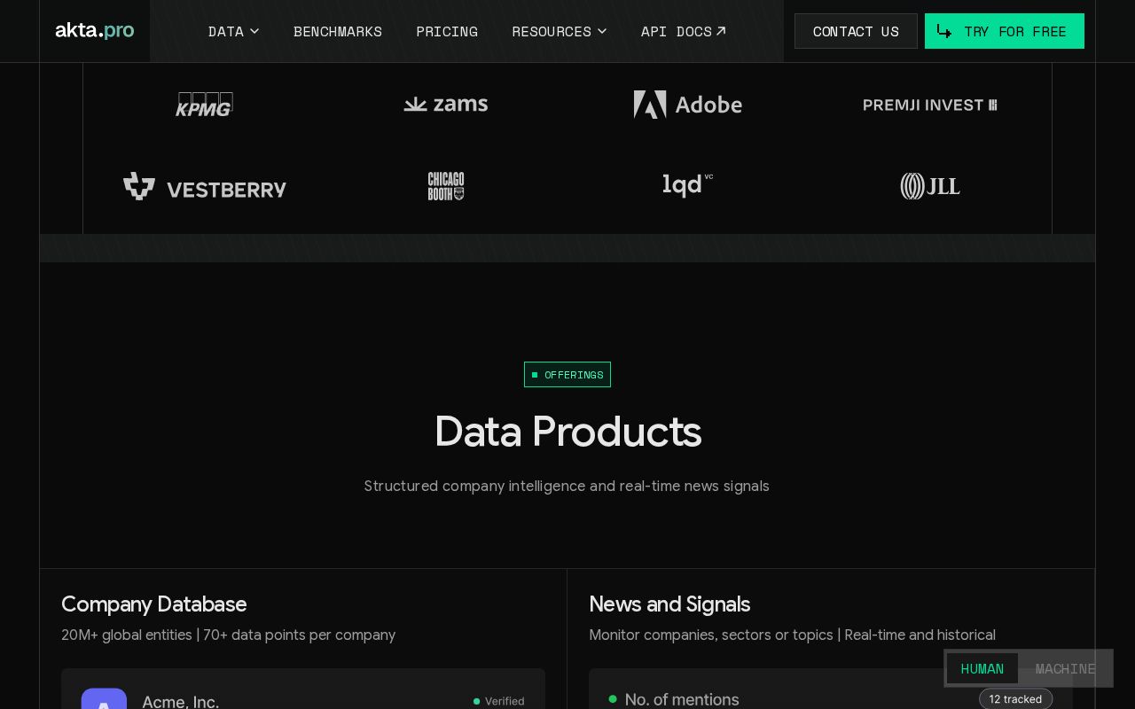Click the Premji Invest logo
The width and height of the screenshot is (1135, 709).
(x=929, y=105)
